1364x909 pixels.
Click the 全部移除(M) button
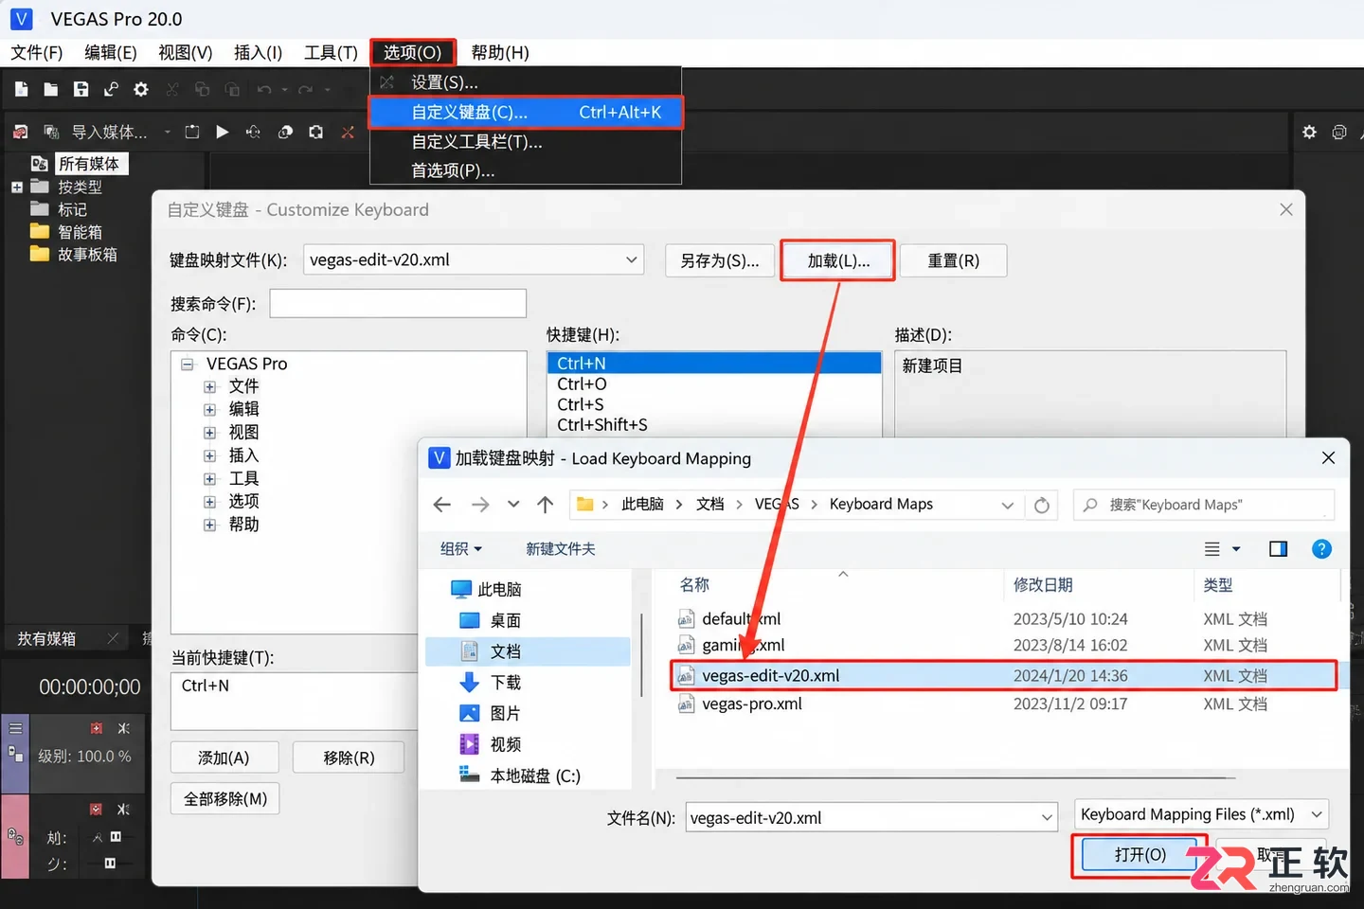[225, 799]
